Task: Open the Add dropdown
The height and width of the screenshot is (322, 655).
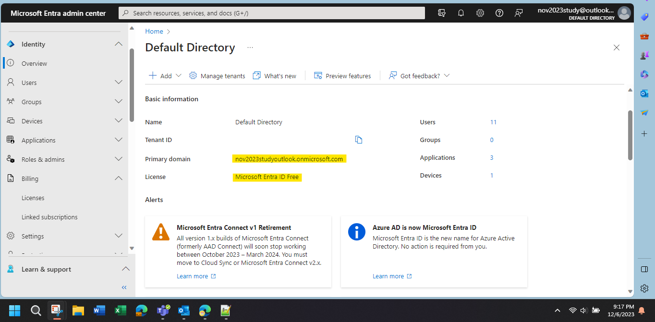Action: [x=165, y=76]
